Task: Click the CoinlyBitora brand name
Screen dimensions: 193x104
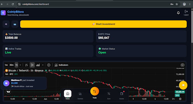Action: (x=16, y=12)
